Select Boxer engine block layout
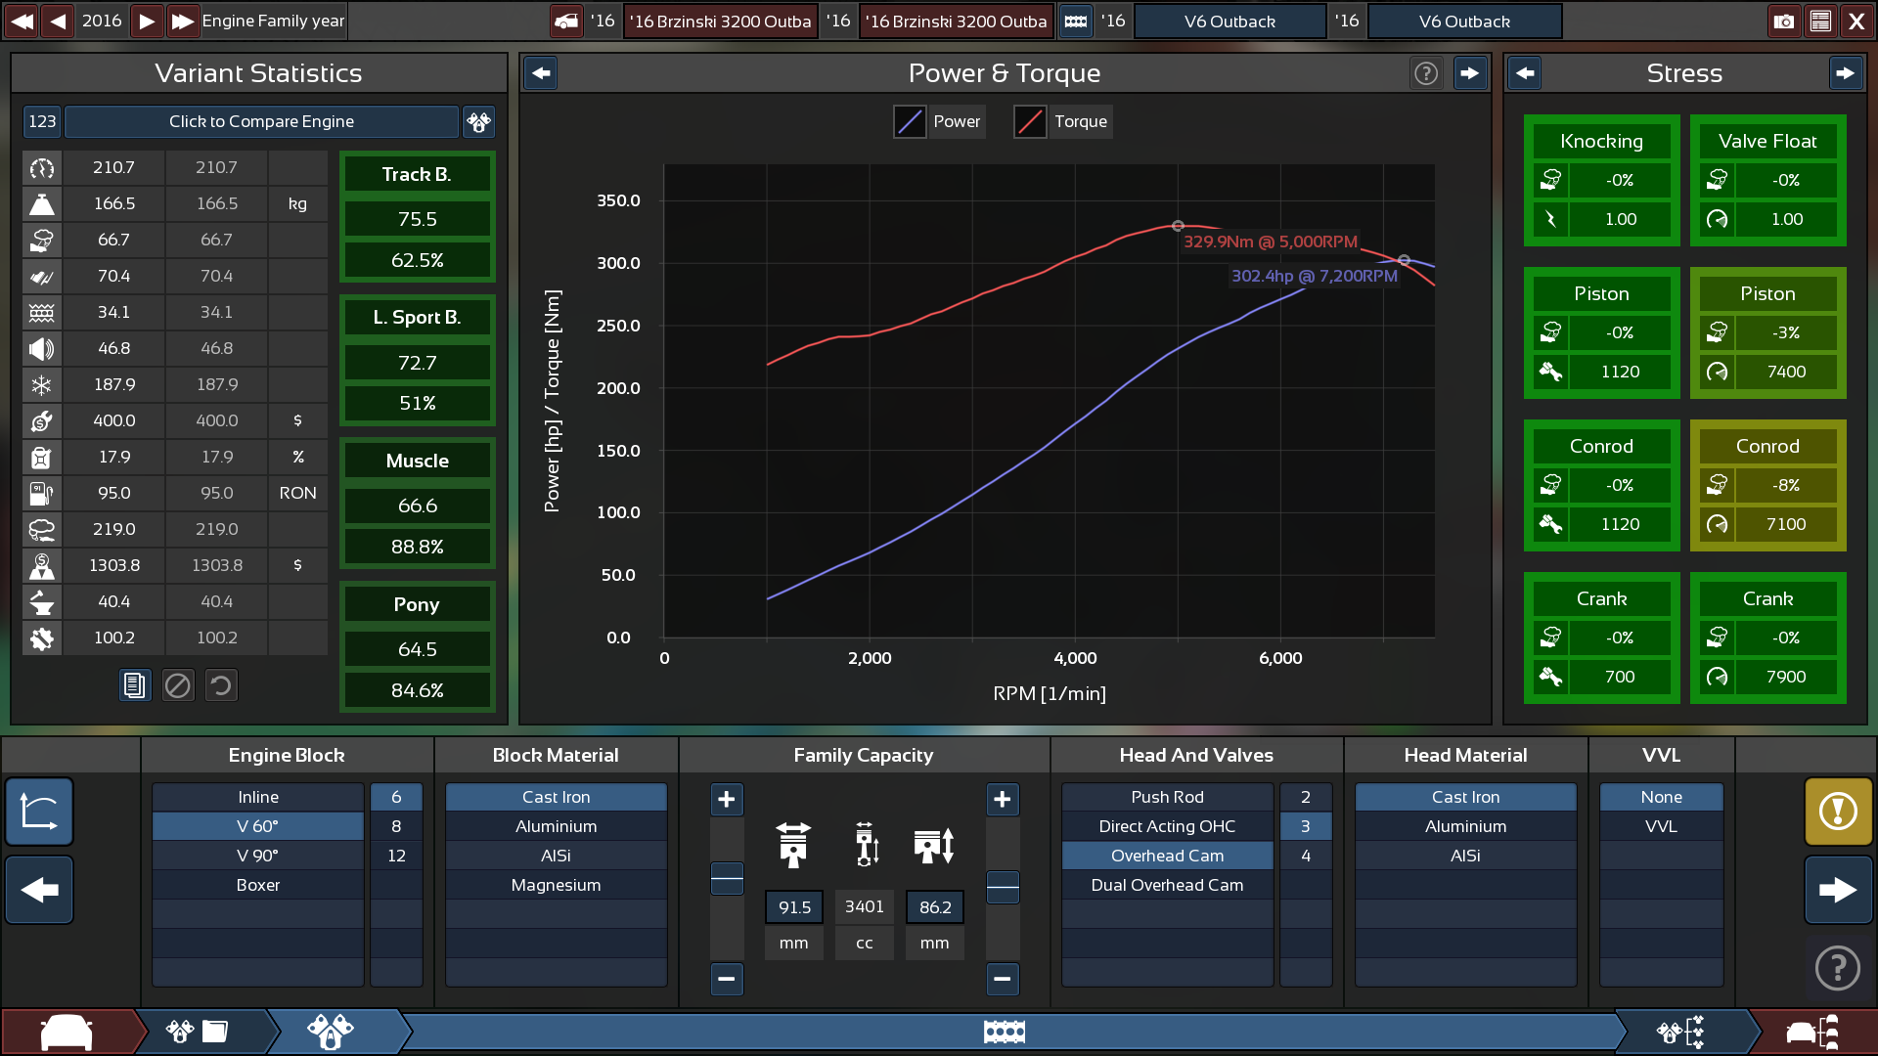Screen dimensions: 1878x1056 tap(258, 885)
